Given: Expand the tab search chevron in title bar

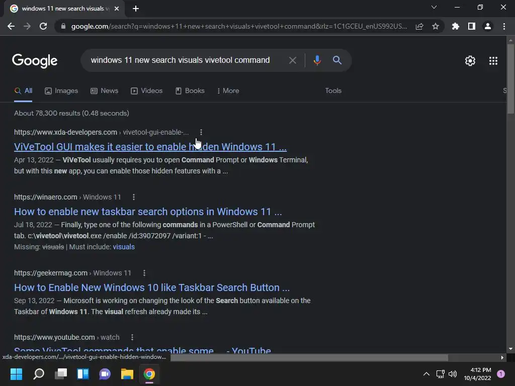Looking at the screenshot, I should [x=434, y=7].
